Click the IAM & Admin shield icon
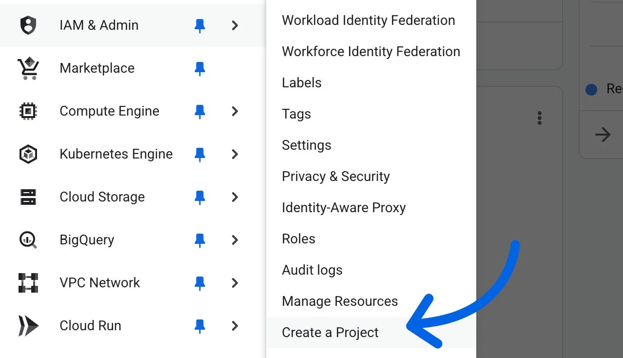The image size is (623, 358). [x=28, y=25]
